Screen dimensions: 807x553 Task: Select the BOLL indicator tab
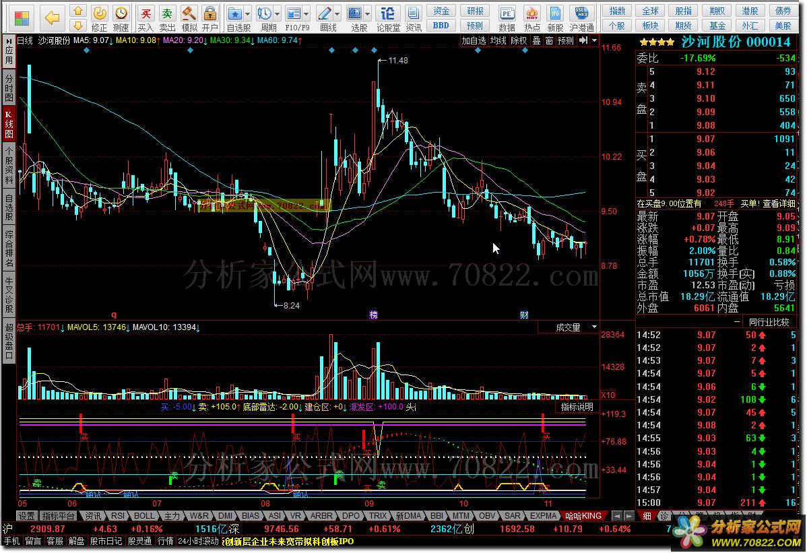[x=144, y=515]
